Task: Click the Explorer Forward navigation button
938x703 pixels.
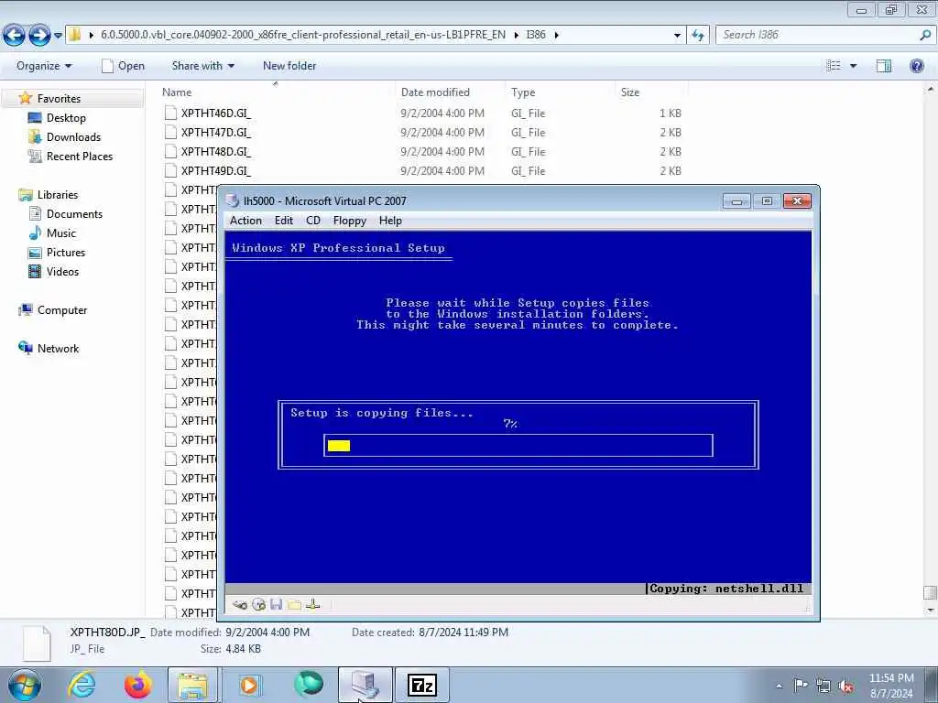Action: click(x=39, y=36)
